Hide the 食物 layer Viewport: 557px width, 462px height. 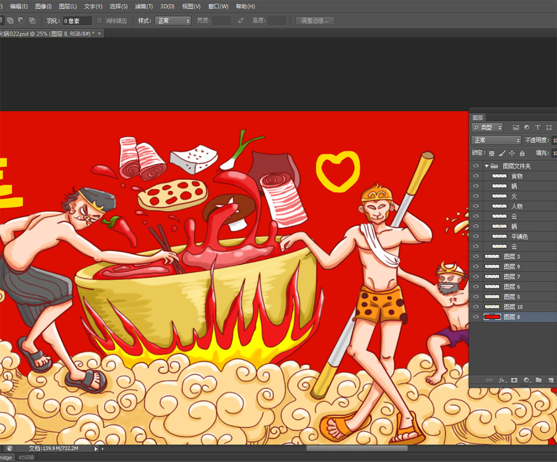point(476,176)
